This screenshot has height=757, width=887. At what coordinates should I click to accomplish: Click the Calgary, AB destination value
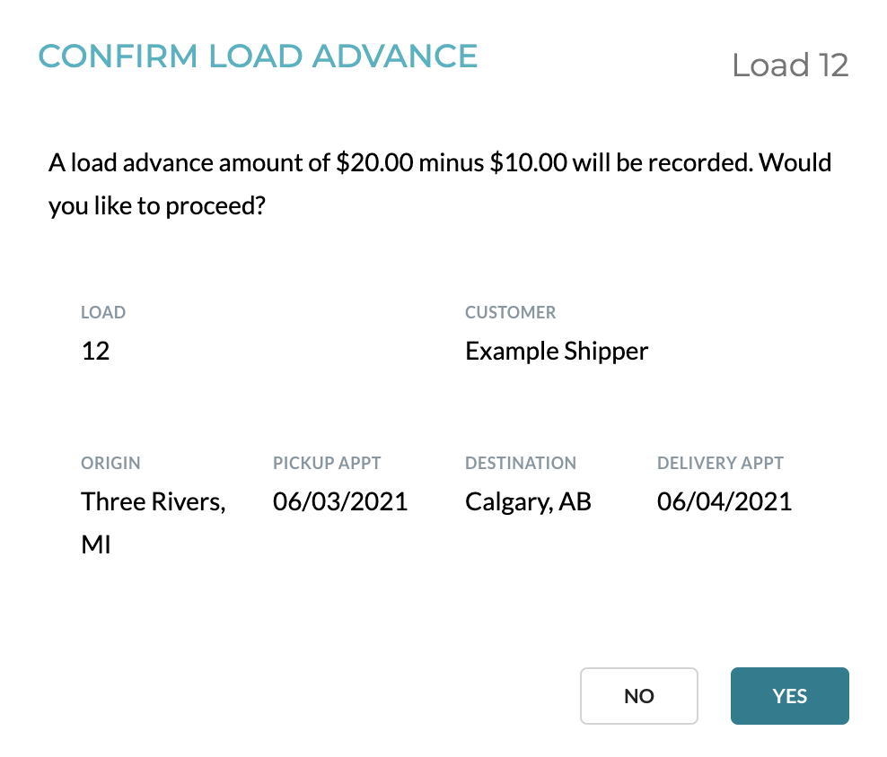click(529, 502)
